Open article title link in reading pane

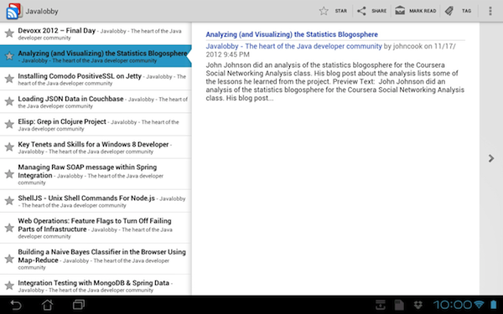click(292, 34)
